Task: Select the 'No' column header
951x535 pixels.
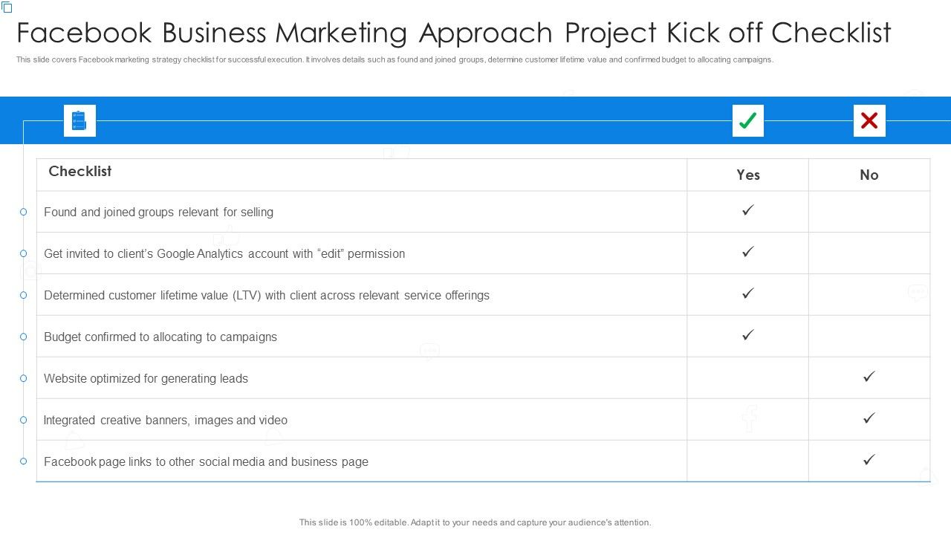Action: pyautogui.click(x=869, y=175)
